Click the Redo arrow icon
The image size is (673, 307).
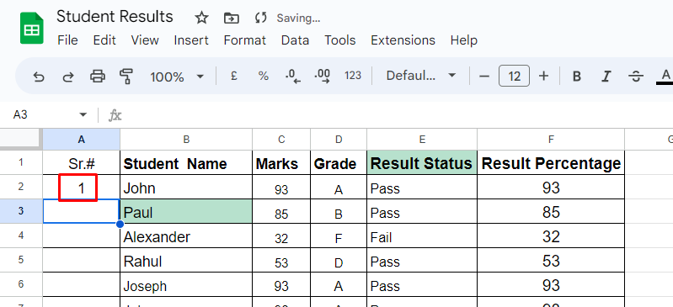coord(68,77)
